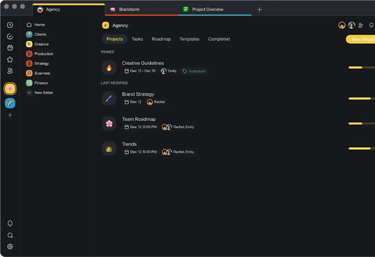This screenshot has height=257, width=375.
Task: Click the crown icon of Trends
Action: click(109, 148)
